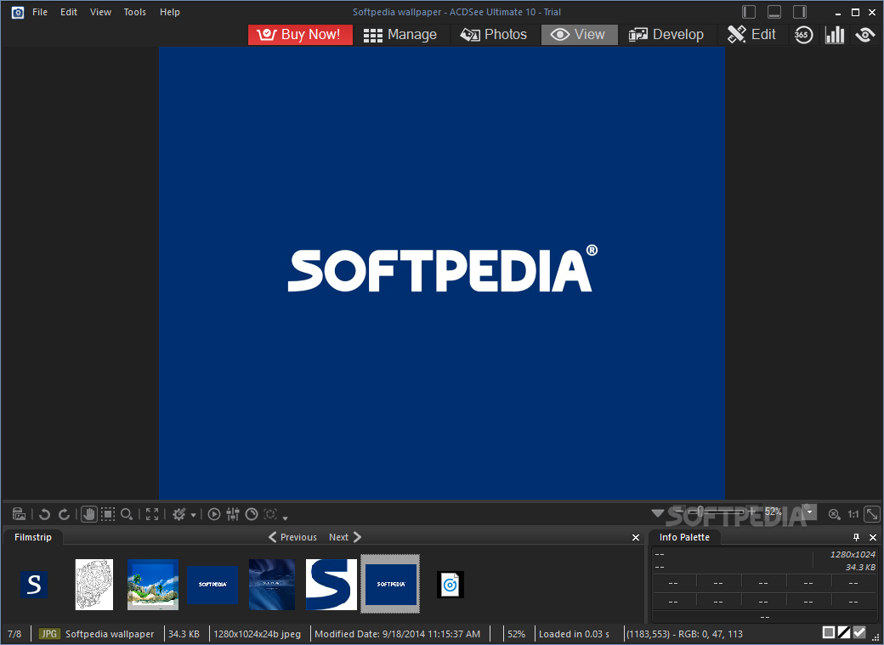Select the highlighted Softpedia wallpaper thumbnail
Viewport: 884px width, 645px height.
pyautogui.click(x=391, y=584)
